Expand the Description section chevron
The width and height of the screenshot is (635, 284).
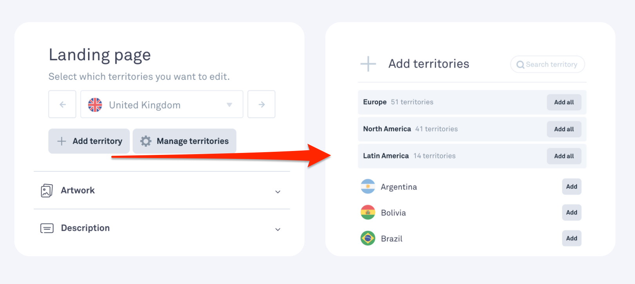[x=278, y=229]
